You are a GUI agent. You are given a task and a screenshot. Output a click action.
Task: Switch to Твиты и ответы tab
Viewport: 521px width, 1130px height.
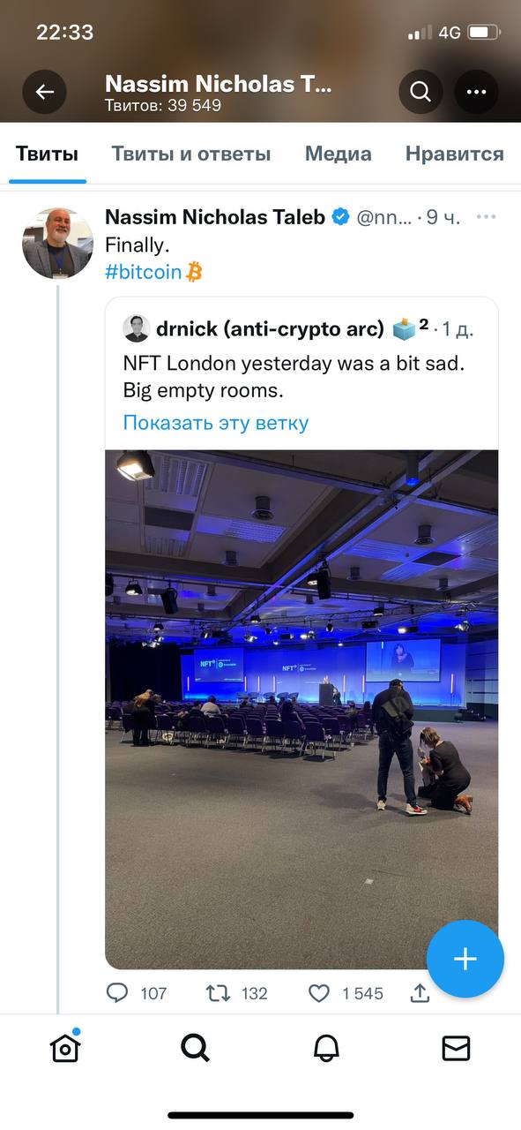coord(191,154)
